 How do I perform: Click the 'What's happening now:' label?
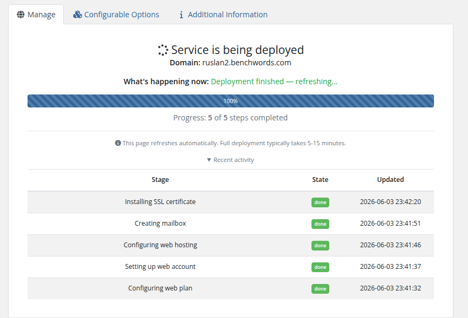pyautogui.click(x=166, y=82)
